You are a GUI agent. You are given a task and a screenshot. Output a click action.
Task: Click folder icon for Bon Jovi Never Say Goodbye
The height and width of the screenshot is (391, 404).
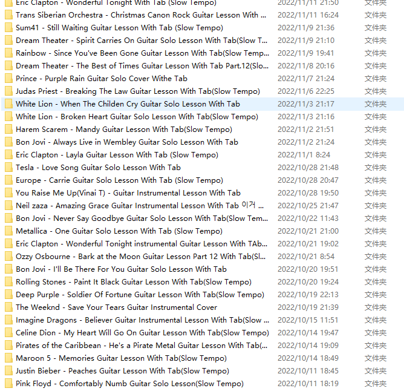point(8,218)
